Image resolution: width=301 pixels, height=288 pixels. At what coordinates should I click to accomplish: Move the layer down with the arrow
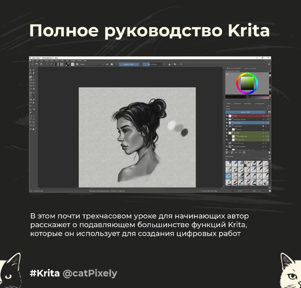click(236, 153)
